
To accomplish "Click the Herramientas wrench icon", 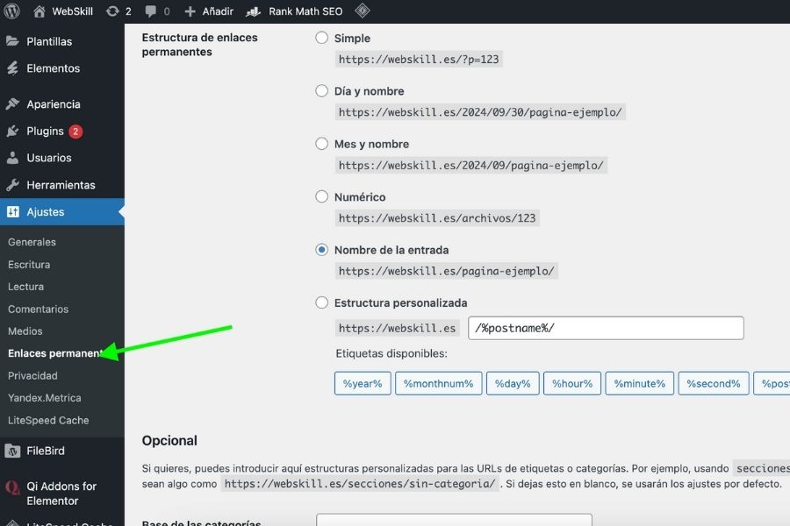I will (12, 185).
